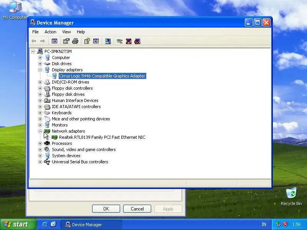Expand the Keyboards category
Viewport: 307px width, 230px height.
click(40, 113)
